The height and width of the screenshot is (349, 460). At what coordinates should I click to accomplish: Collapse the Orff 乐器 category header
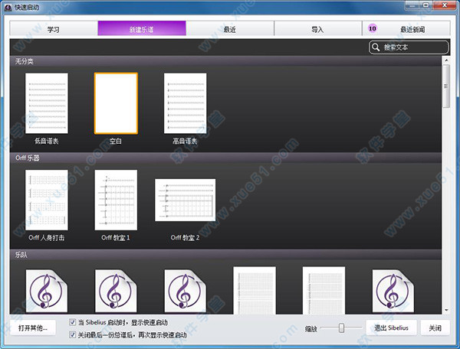28,158
